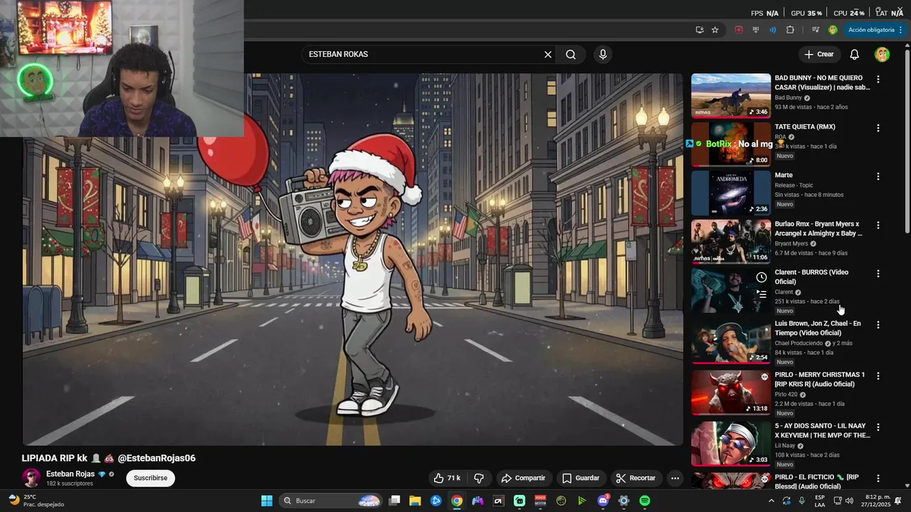Viewport: 911px width, 512px height.
Task: Open Discord from the taskbar
Action: (x=603, y=501)
